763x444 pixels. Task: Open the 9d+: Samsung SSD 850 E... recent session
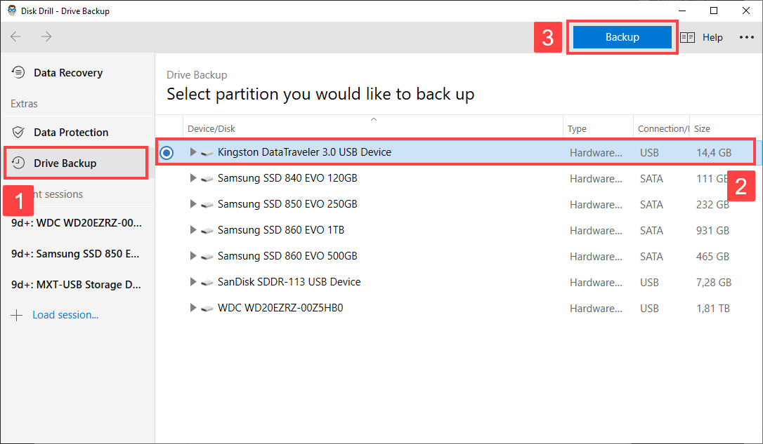75,254
